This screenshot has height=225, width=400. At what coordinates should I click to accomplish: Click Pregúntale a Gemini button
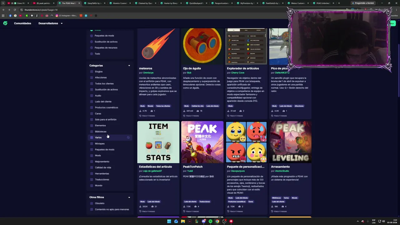tap(363, 3)
